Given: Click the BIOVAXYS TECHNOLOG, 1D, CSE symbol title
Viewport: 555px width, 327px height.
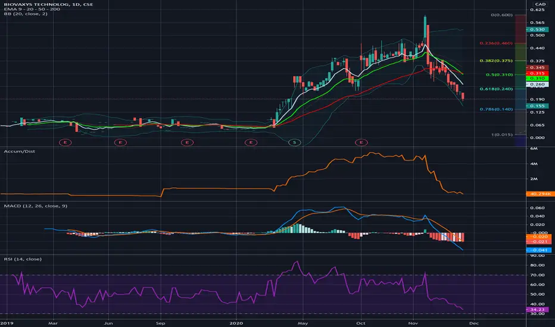Looking at the screenshot, I should [x=48, y=4].
